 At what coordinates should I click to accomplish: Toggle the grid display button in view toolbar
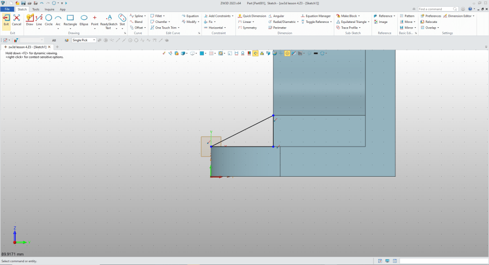pyautogui.click(x=211, y=53)
